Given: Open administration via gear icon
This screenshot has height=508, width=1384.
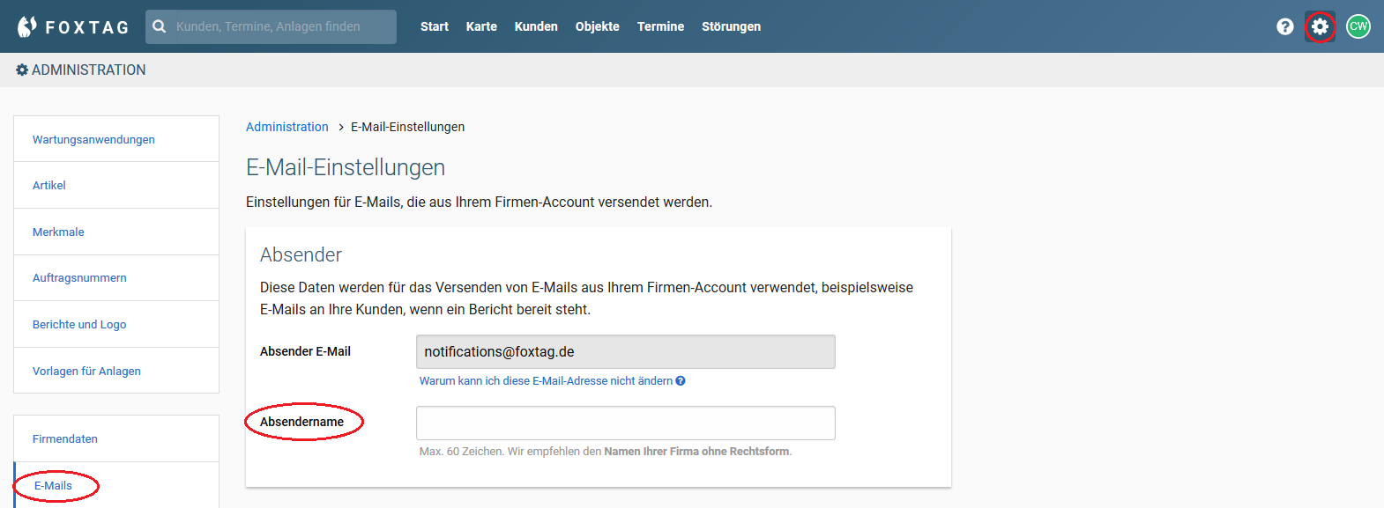Looking at the screenshot, I should tap(1320, 26).
